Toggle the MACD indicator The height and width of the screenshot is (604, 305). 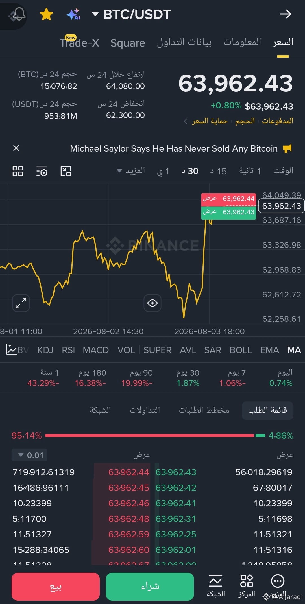(x=96, y=350)
